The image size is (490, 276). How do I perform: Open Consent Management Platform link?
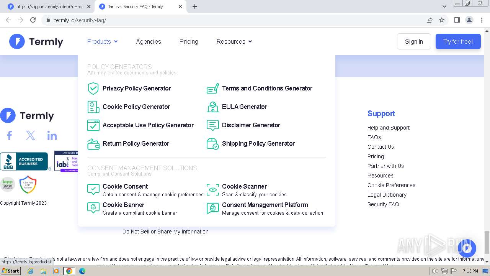265,205
